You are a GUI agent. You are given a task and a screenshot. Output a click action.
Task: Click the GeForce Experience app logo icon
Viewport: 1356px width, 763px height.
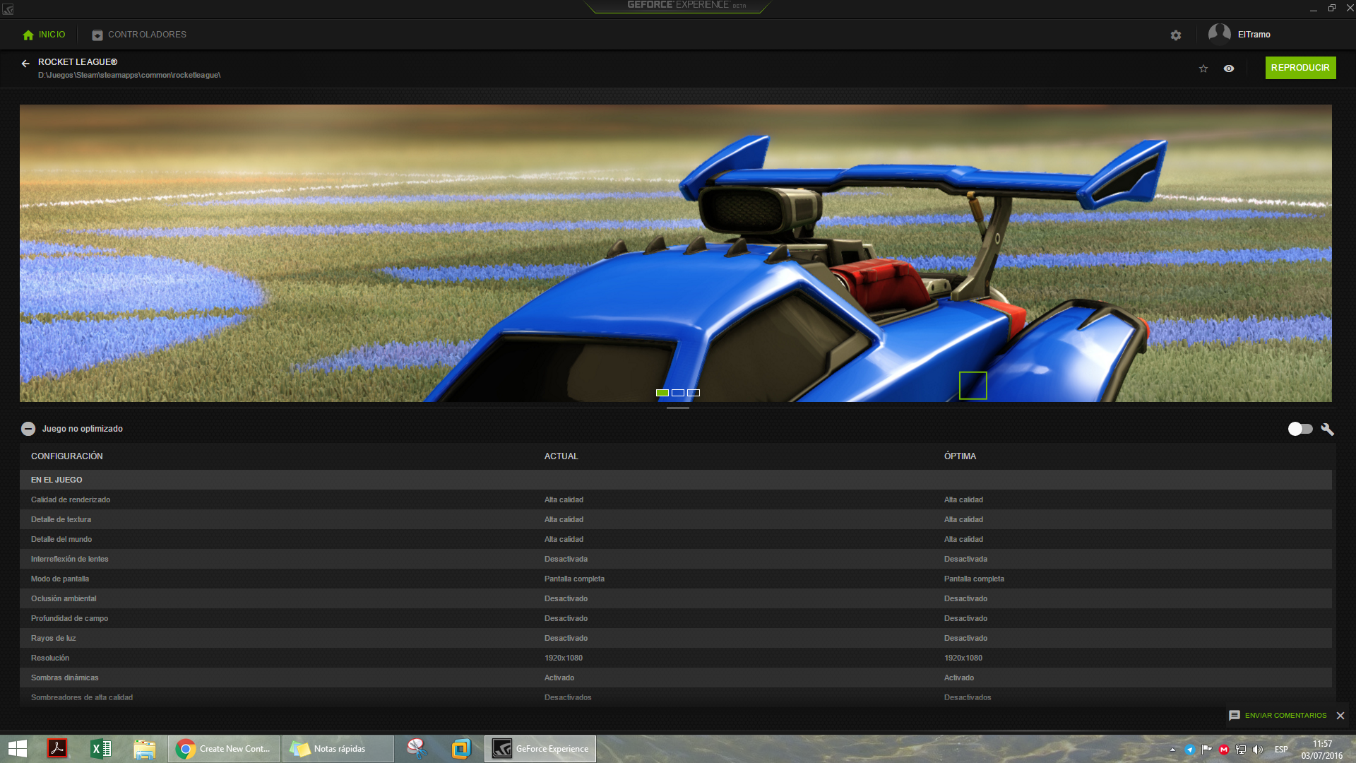pos(8,9)
